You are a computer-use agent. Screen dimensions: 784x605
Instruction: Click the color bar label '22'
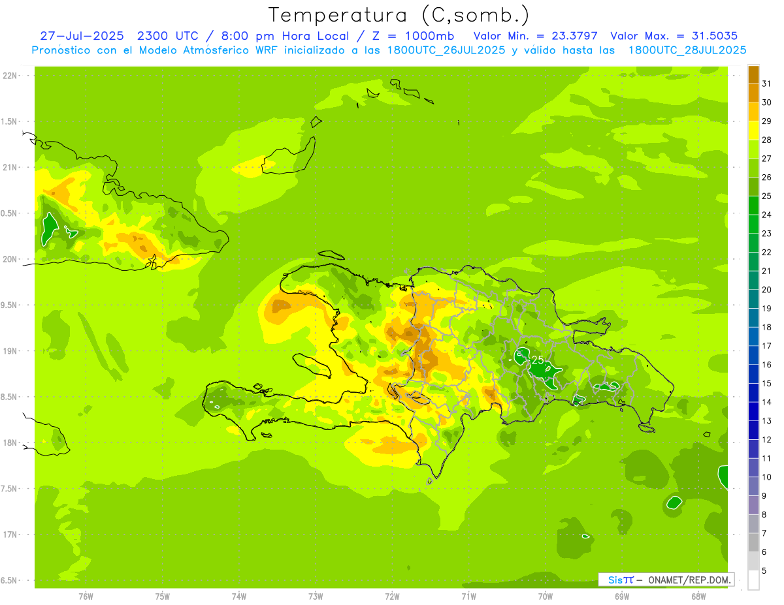coord(767,252)
